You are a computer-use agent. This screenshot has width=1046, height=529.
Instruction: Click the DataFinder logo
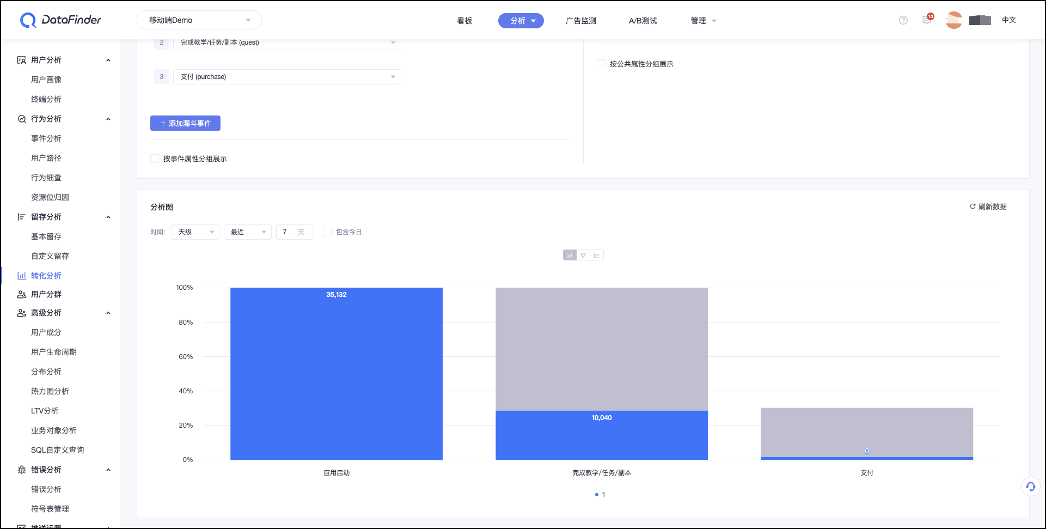point(60,20)
